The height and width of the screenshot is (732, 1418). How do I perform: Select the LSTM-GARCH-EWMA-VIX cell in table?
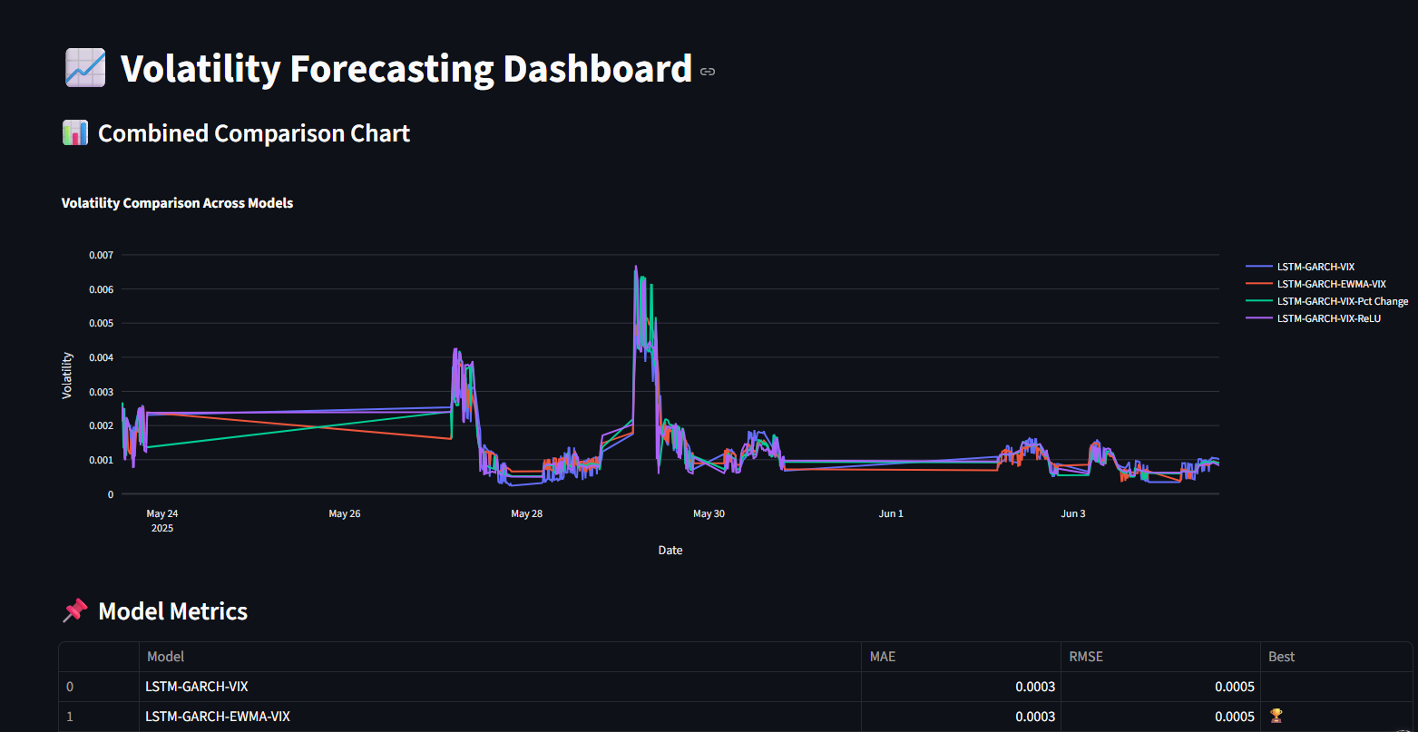[500, 717]
